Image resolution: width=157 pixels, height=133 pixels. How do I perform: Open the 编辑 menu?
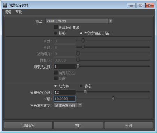pyautogui.click(x=8, y=12)
